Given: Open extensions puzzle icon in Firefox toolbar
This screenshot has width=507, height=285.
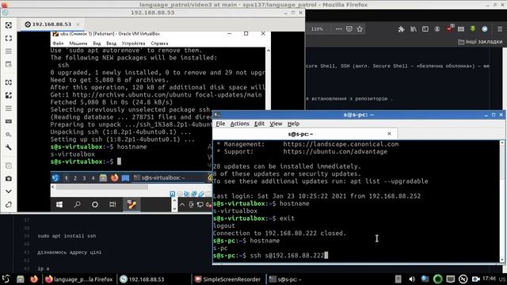Looking at the screenshot, I should pos(402,29).
